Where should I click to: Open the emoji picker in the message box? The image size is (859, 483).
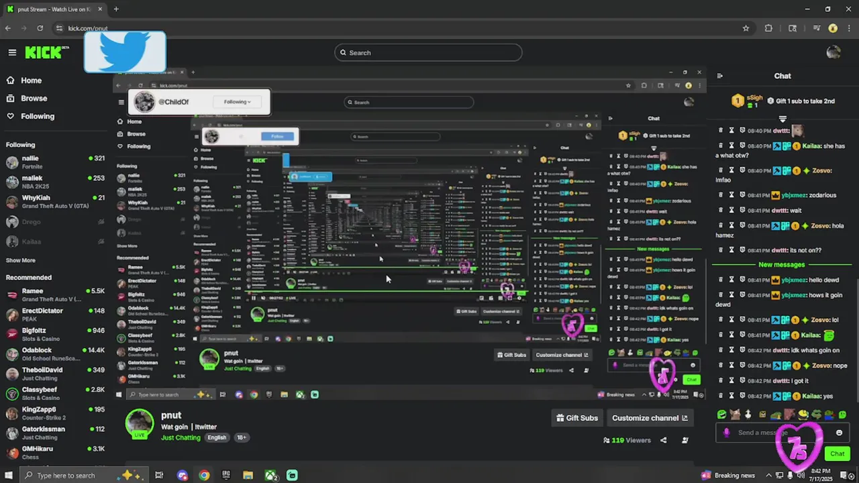click(x=839, y=433)
